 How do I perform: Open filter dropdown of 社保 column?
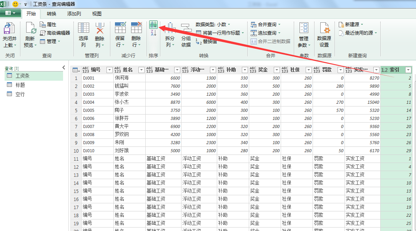(309, 70)
